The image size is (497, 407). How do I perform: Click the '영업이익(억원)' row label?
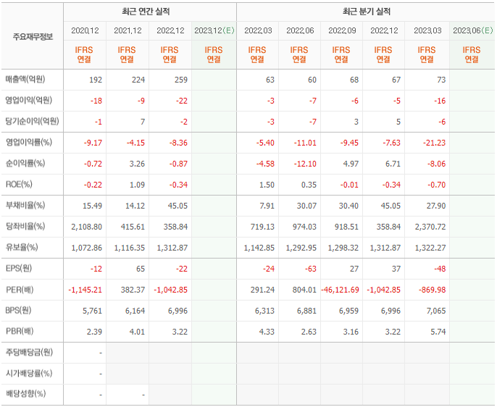[x=28, y=101]
